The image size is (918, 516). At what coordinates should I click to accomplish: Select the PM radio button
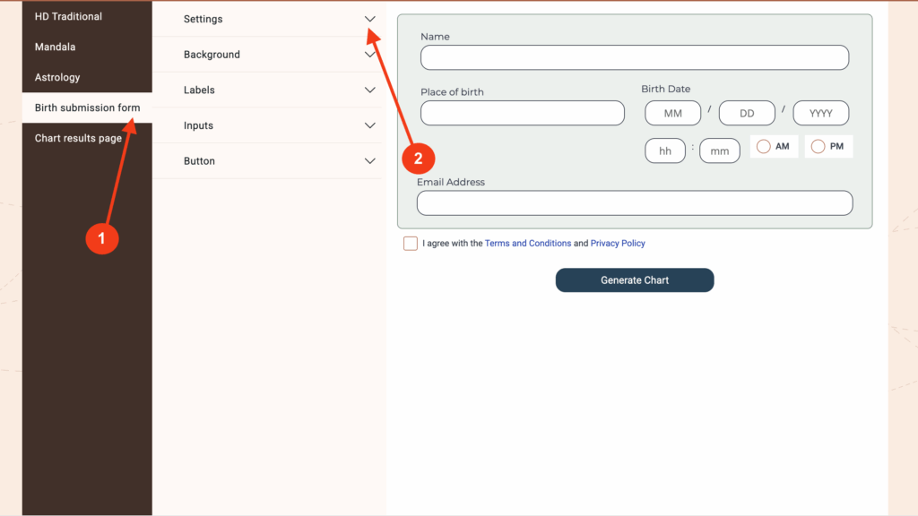pos(818,146)
